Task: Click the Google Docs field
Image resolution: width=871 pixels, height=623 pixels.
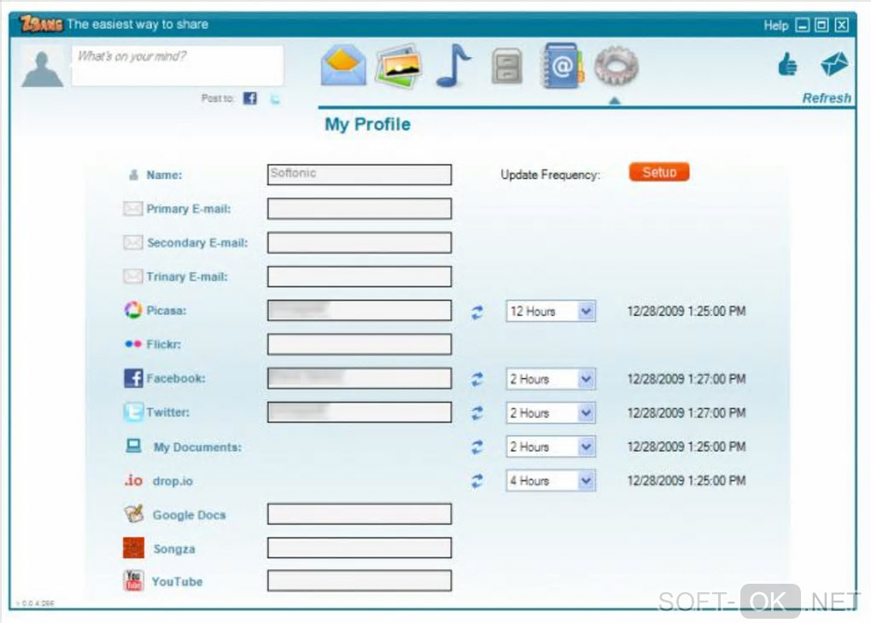Action: (360, 514)
